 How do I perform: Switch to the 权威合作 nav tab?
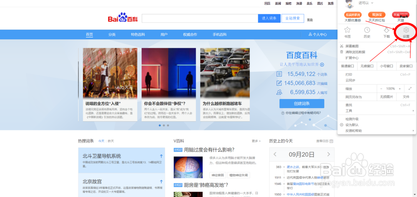click(x=190, y=34)
